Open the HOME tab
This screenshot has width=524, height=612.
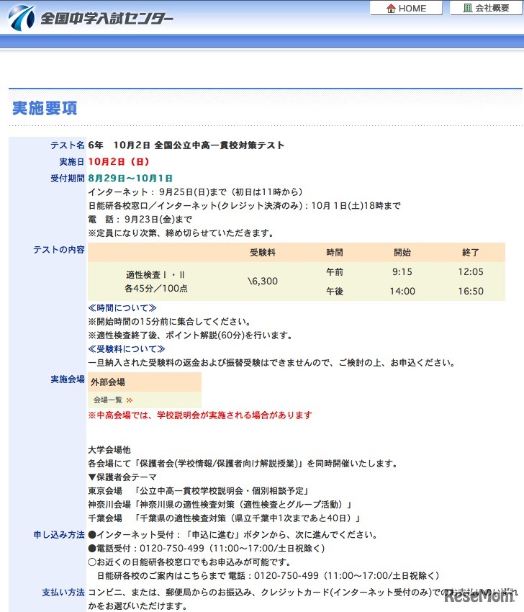(x=406, y=8)
